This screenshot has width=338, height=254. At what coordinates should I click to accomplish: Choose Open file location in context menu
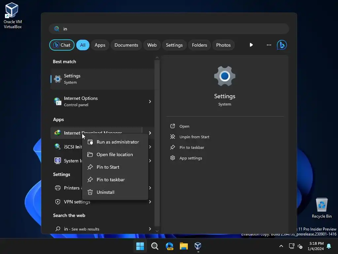pos(115,154)
